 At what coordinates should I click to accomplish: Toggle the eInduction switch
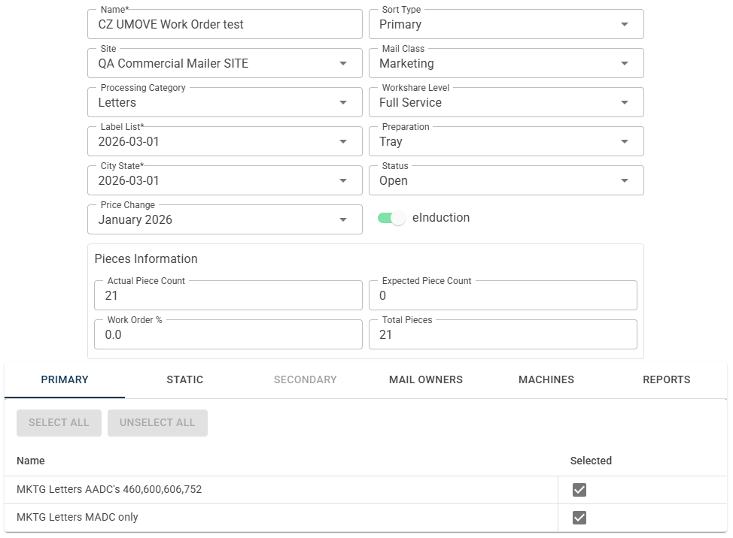click(391, 218)
